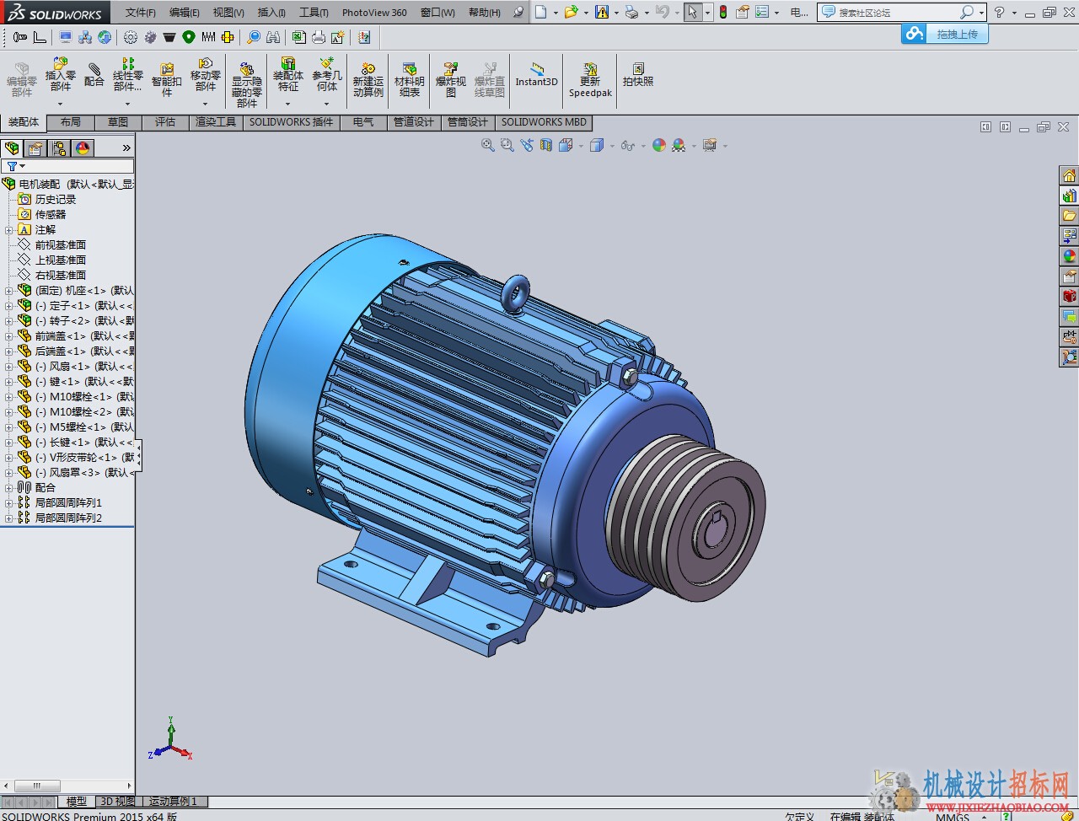Expand the feature manager panel chevron
The image size is (1079, 821).
pos(126,148)
